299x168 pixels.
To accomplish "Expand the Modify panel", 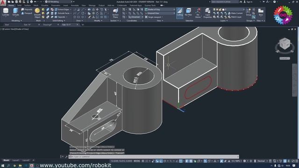I will (x=98, y=21).
